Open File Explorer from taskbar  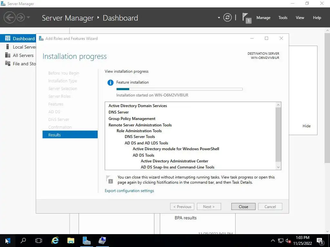click(71, 241)
